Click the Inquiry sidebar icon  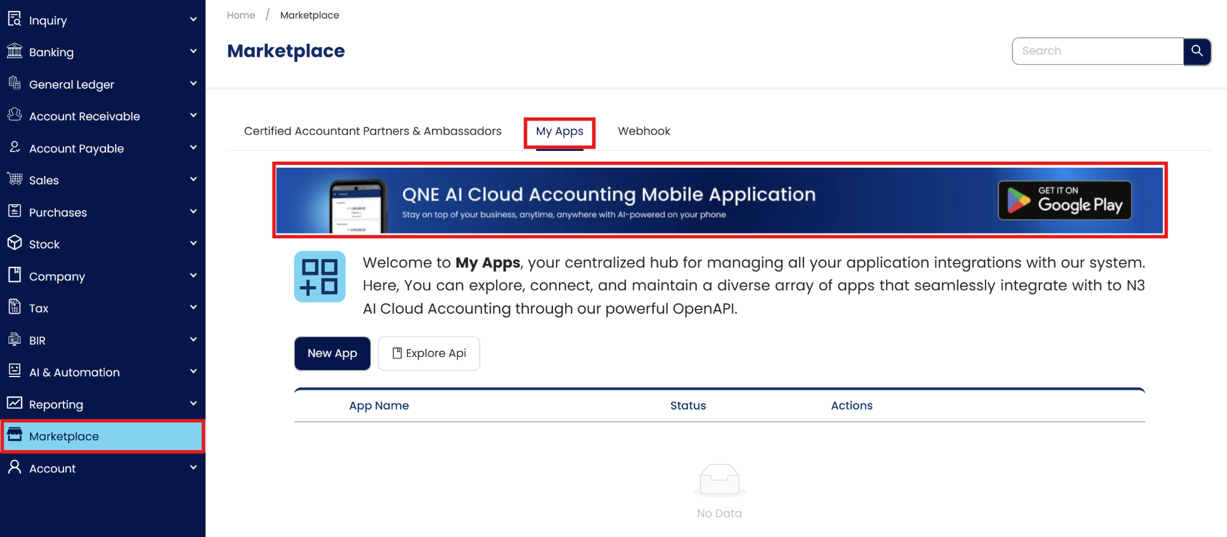coord(14,19)
